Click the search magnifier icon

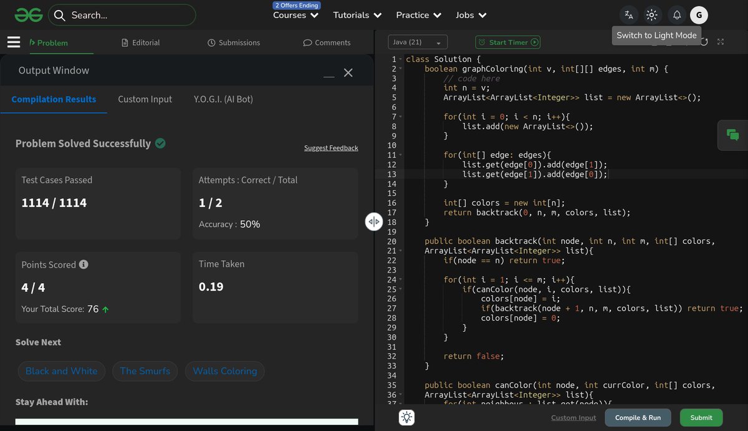(59, 15)
